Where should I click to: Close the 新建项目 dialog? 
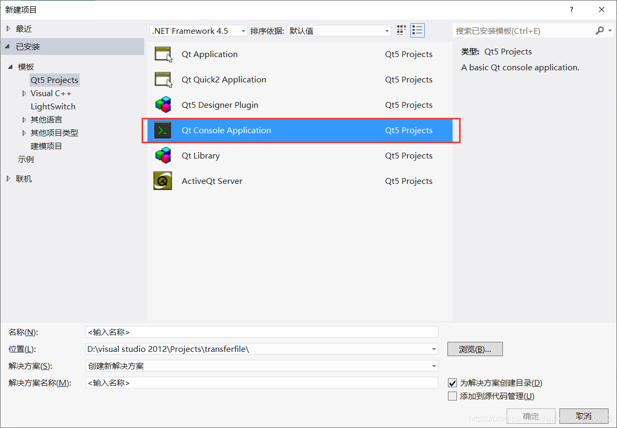[x=601, y=10]
